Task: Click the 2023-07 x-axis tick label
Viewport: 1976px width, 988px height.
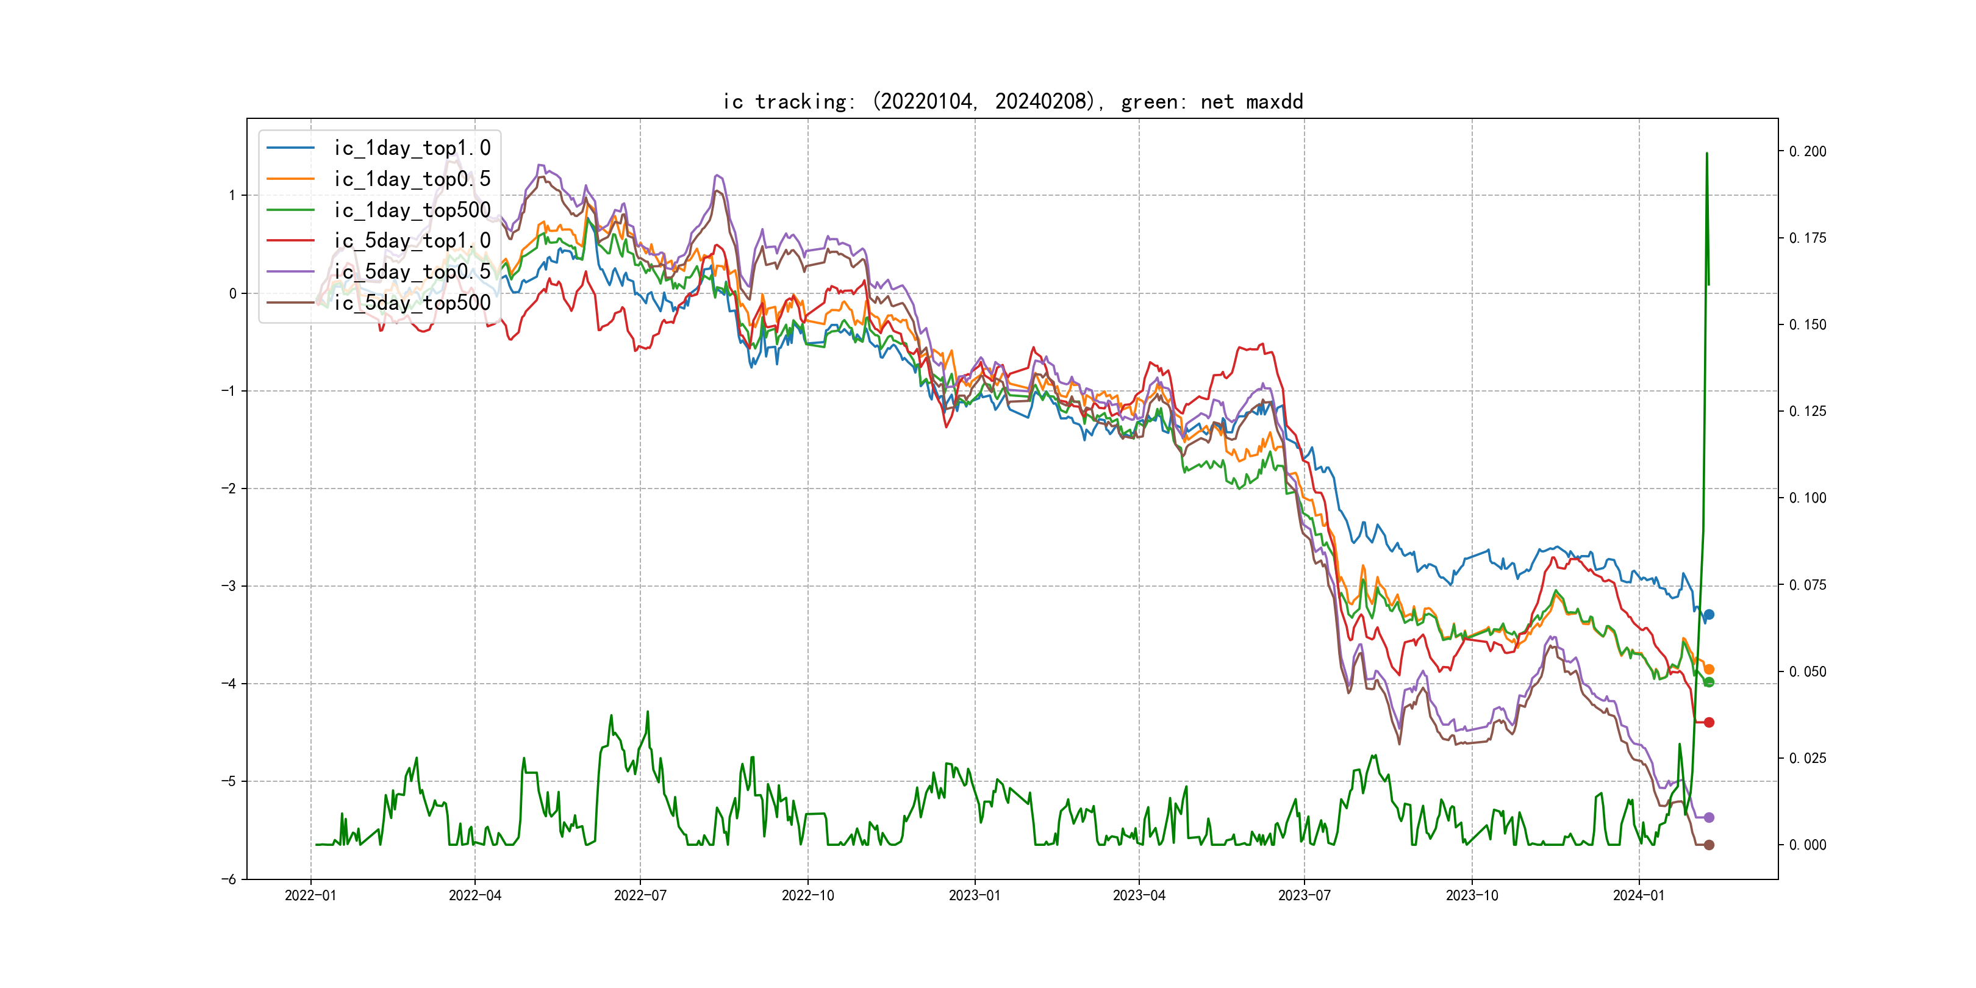Action: click(x=1304, y=895)
